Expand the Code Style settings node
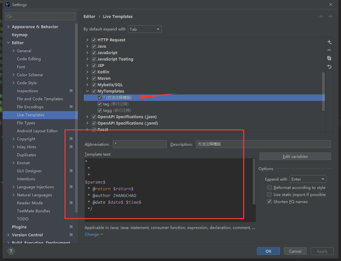The image size is (341, 261). coord(13,83)
